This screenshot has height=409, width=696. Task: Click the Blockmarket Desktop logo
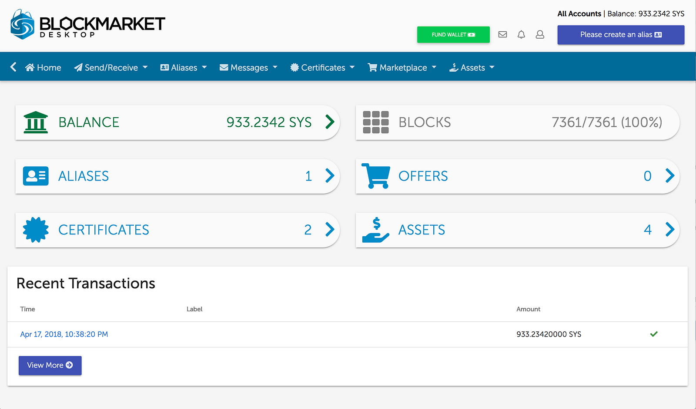click(88, 24)
